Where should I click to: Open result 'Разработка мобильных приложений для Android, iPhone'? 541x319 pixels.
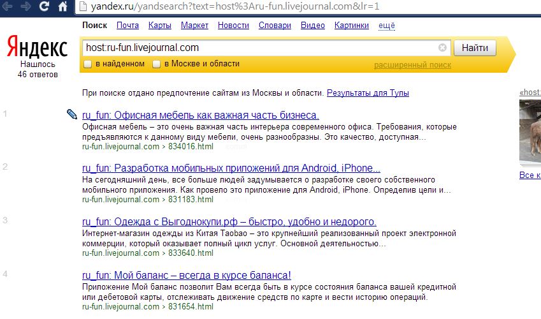[231, 168]
